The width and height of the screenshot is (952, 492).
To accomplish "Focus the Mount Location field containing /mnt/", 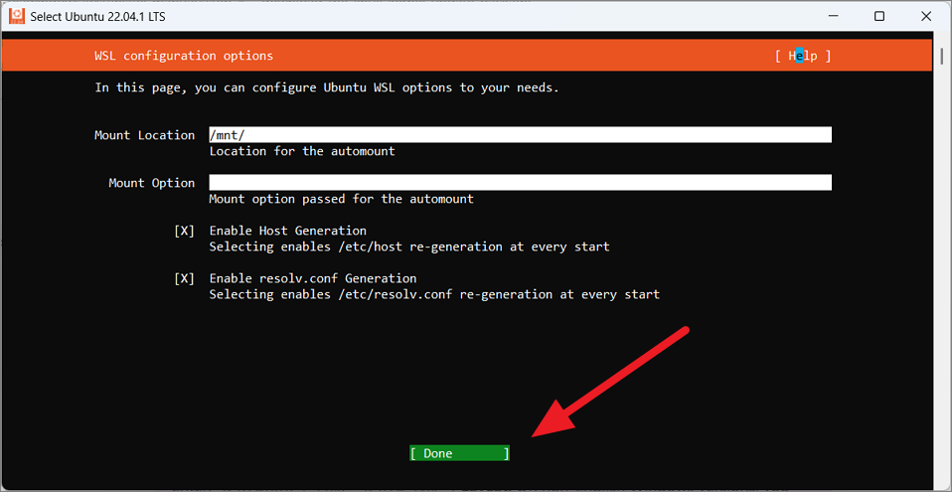I will tap(520, 135).
